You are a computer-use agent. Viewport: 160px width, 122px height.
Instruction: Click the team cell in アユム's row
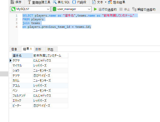[x=50, y=86]
